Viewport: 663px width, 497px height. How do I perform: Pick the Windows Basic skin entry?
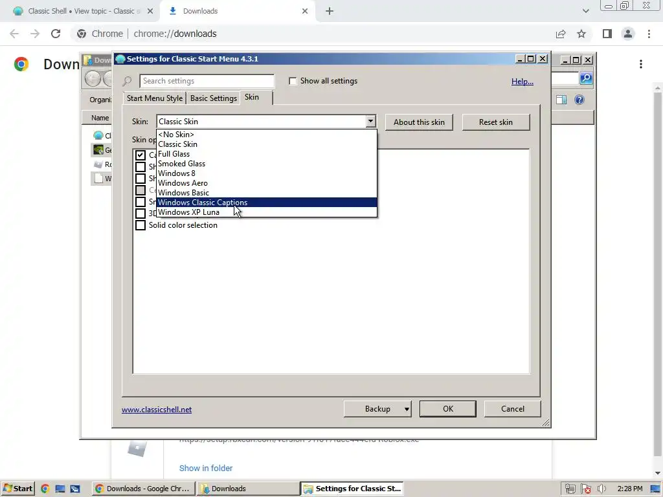266,193
